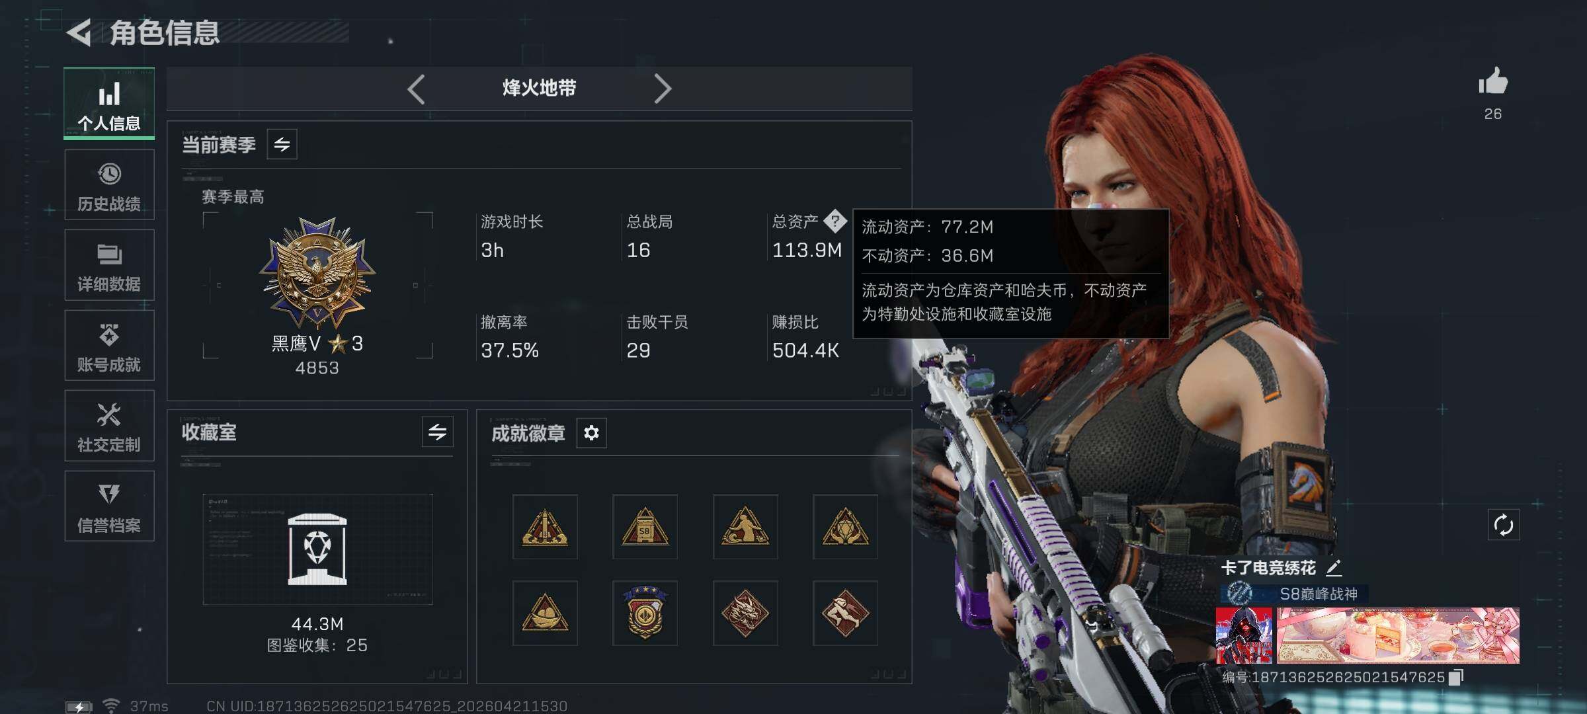Open 成就徽章 gear settings
The height and width of the screenshot is (714, 1587).
[591, 433]
